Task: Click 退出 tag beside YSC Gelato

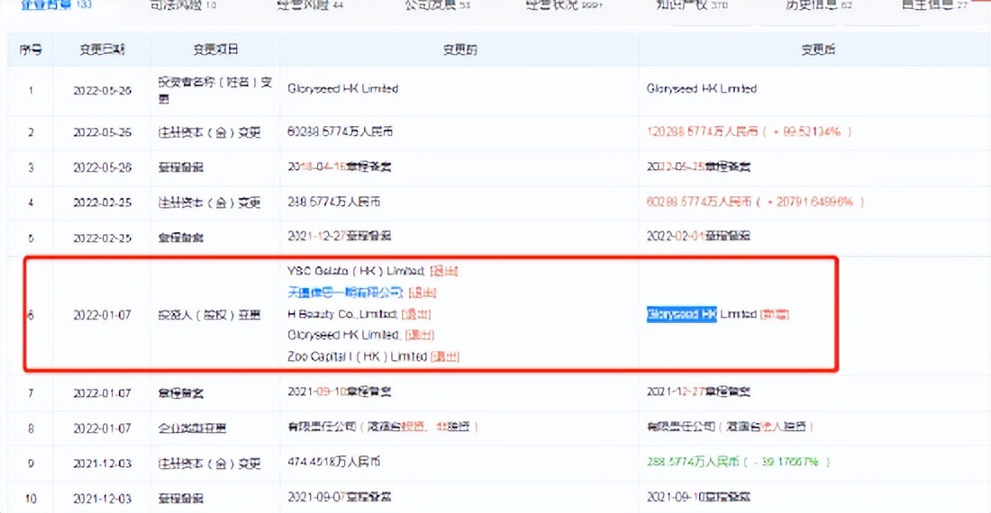Action: [443, 271]
